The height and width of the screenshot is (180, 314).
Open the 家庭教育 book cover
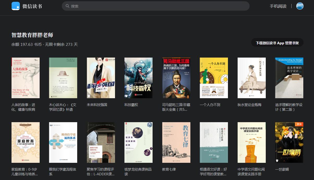click(26, 142)
